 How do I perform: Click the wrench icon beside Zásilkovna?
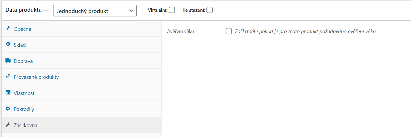pyautogui.click(x=8, y=125)
